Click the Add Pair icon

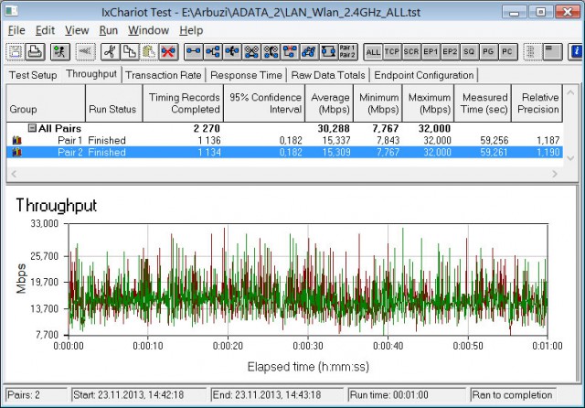(x=193, y=52)
